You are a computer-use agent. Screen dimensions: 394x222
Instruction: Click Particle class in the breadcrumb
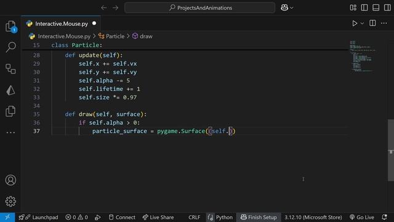pyautogui.click(x=115, y=36)
